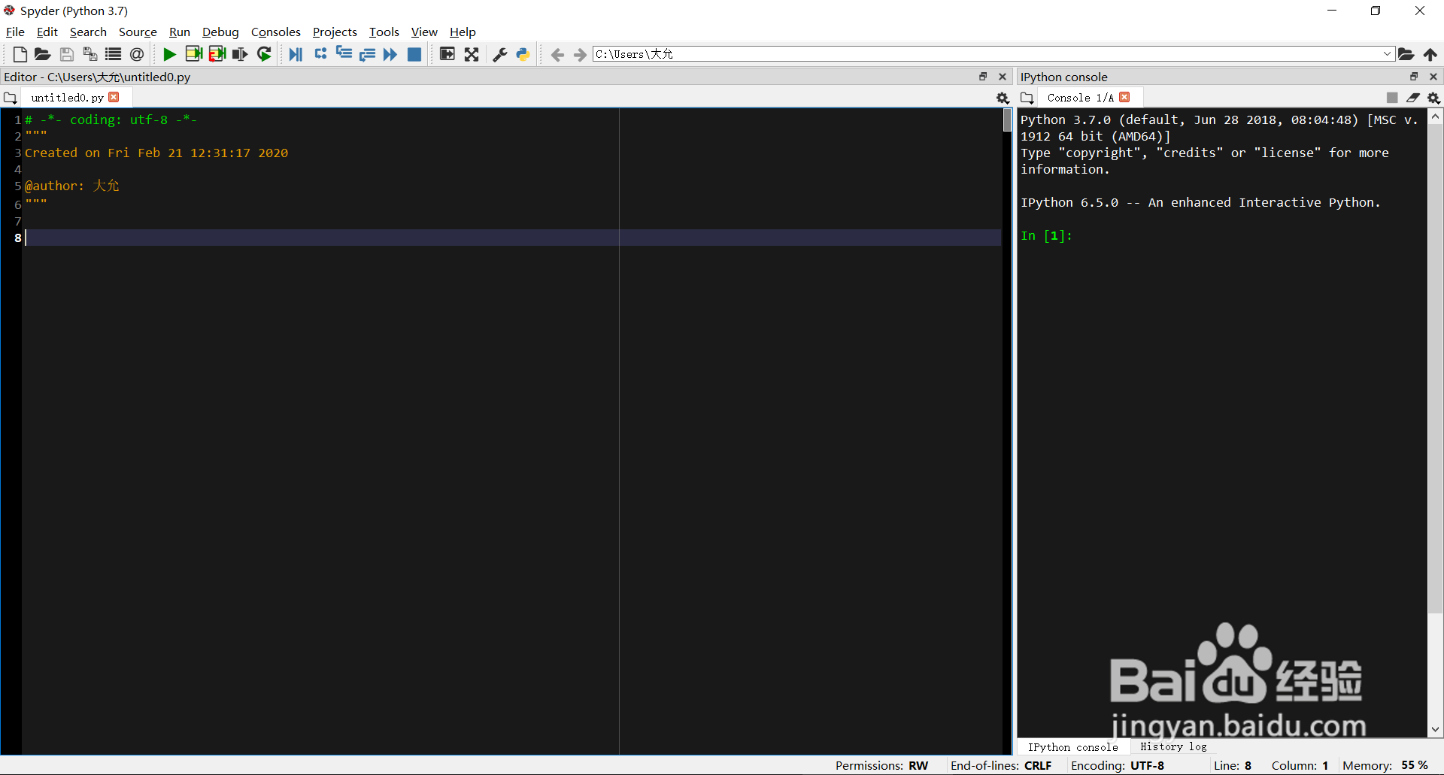Viewport: 1444px width, 775px height.
Task: Open the file list with the lines icon
Action: 113,54
